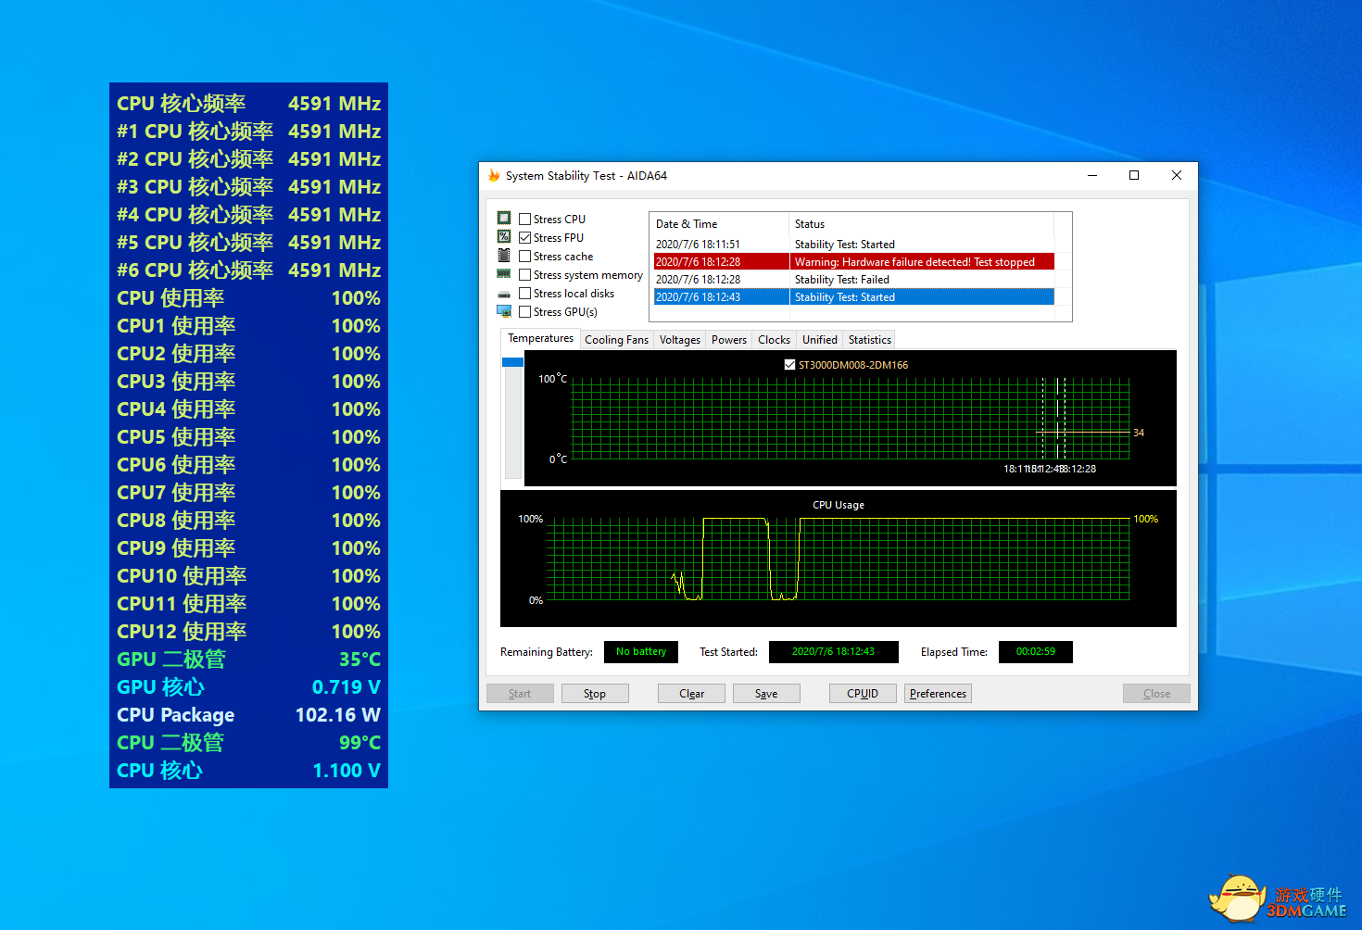
Task: Click the CPU 核心 1.100 V row in overlay
Action: click(x=248, y=771)
